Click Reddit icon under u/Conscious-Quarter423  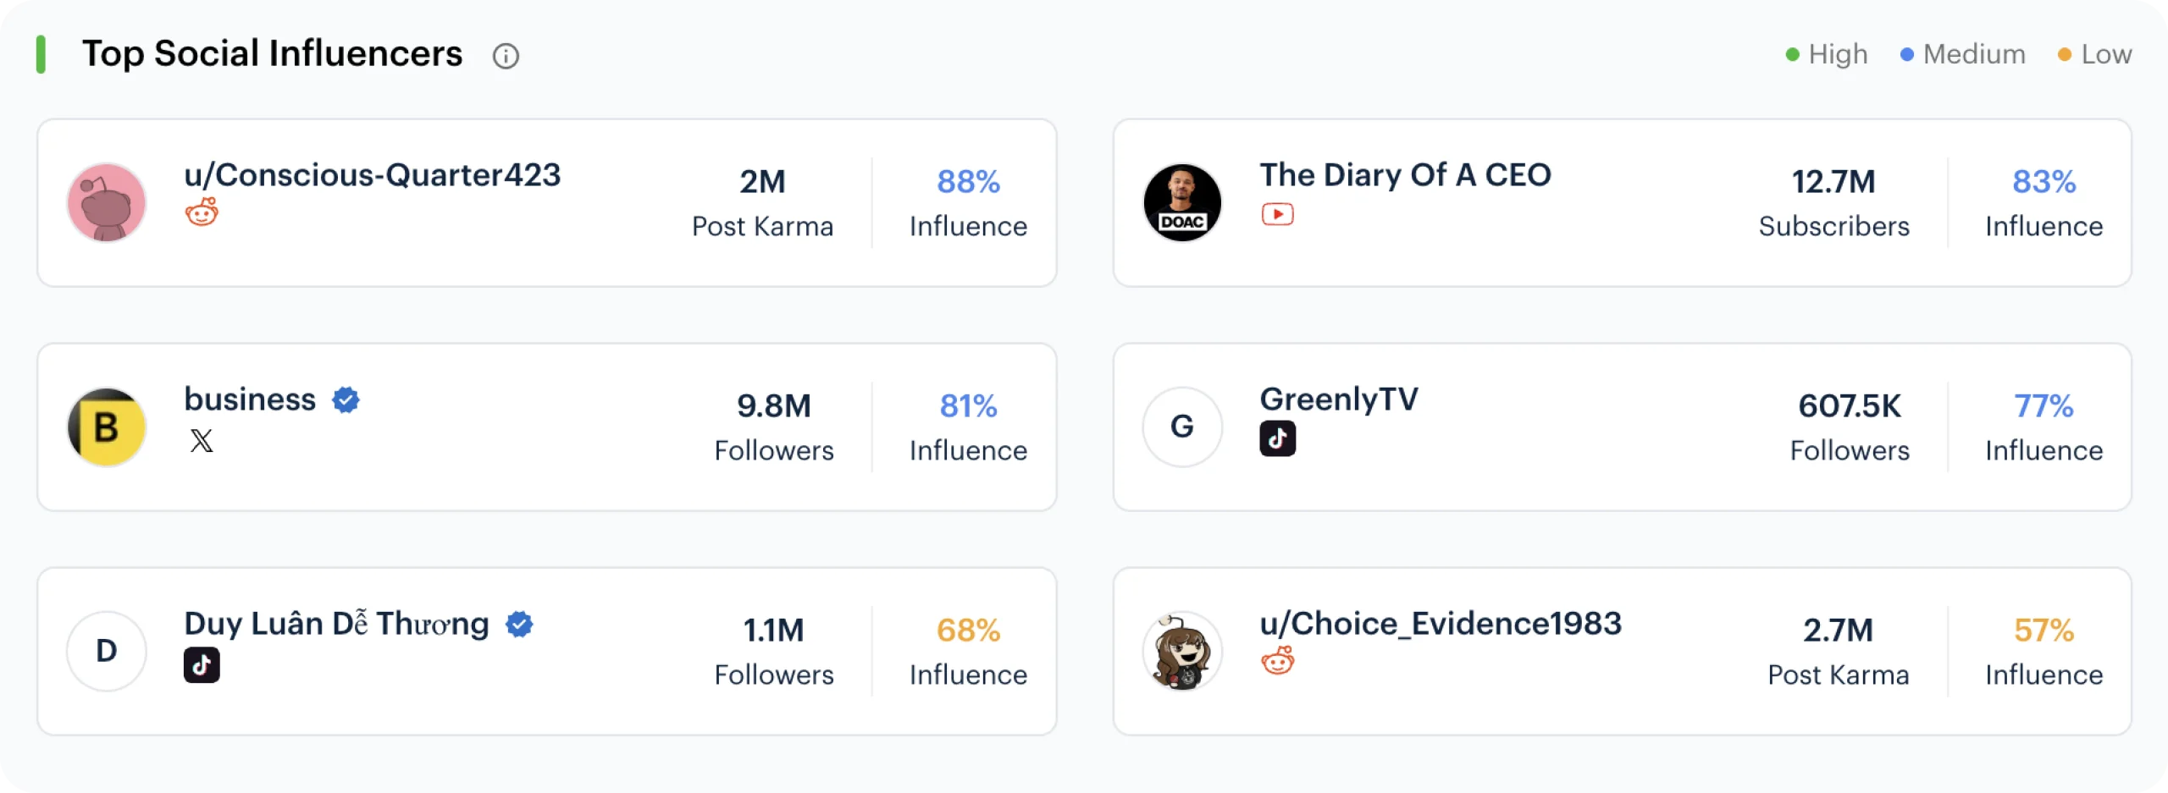point(202,212)
